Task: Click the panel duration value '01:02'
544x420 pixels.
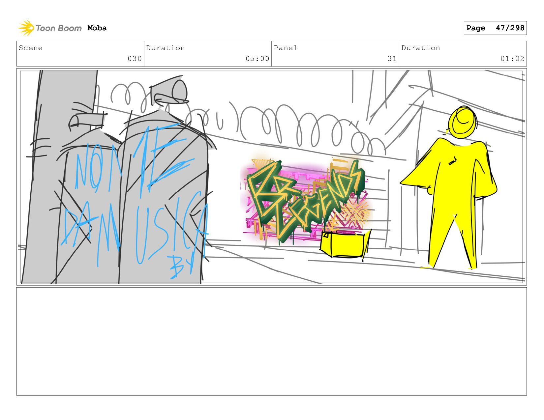Action: [x=512, y=59]
